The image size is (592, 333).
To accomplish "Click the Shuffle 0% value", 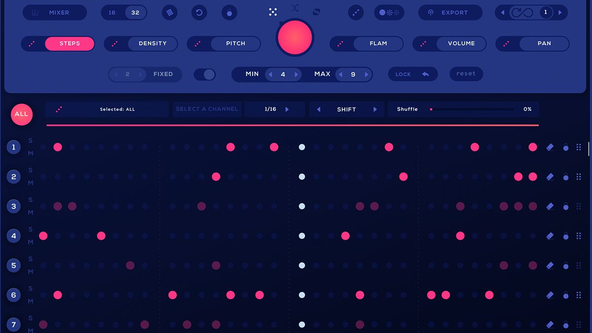I will 527,110.
